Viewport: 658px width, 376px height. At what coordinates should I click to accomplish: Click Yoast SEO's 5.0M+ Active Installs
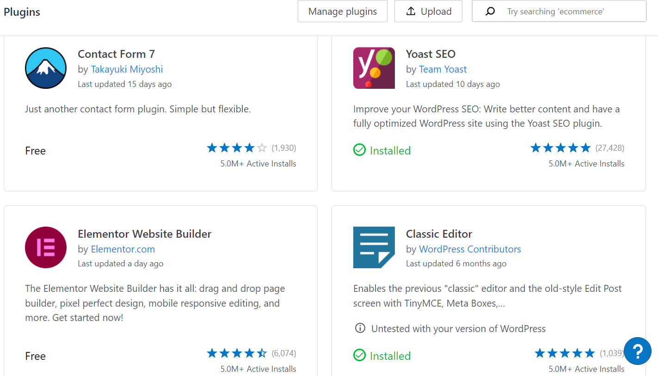pos(586,164)
